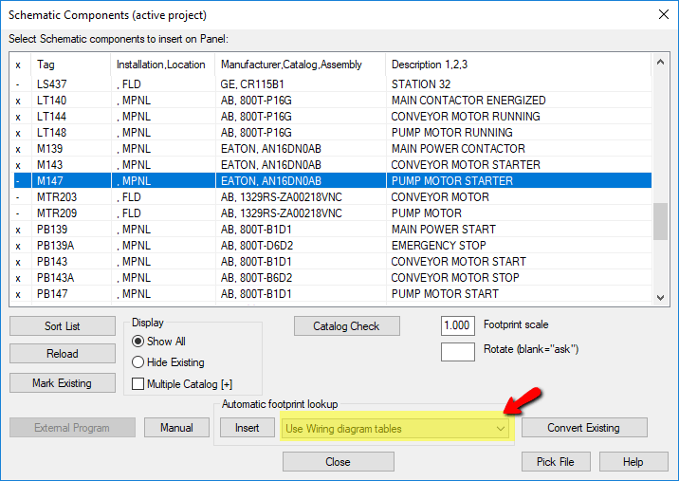The image size is (679, 481).
Task: Click the Mark Existing button
Action: pos(63,383)
